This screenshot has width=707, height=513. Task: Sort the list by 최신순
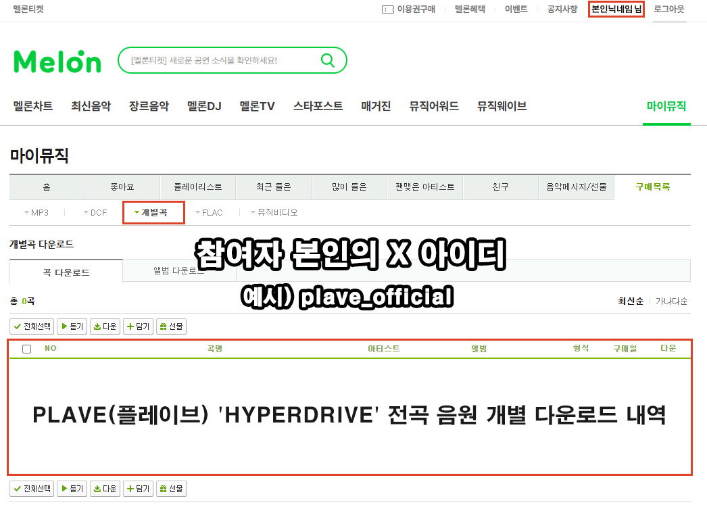pyautogui.click(x=631, y=301)
